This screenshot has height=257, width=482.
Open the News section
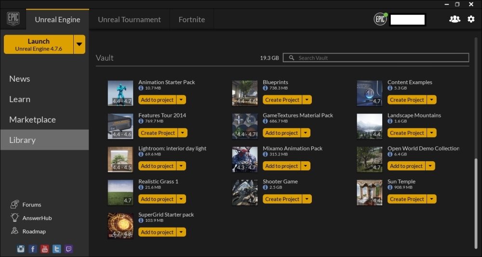tap(44, 78)
